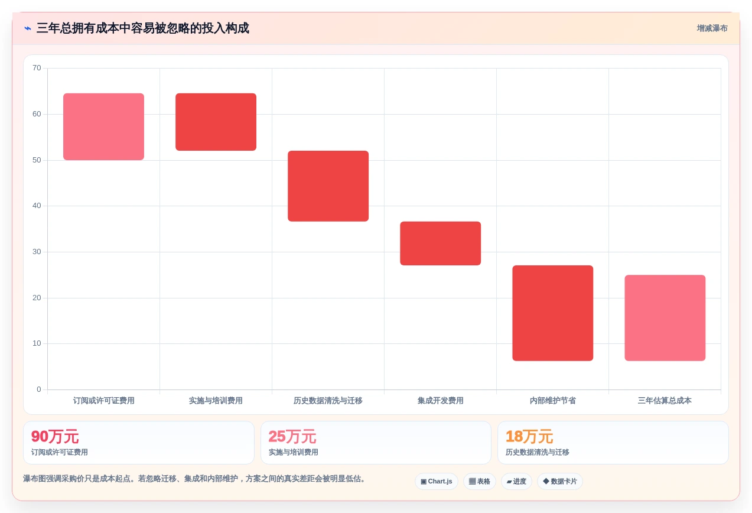Screen dimensions: 752x513
Task: Click the y-axis tick value 60
Action: (37, 114)
